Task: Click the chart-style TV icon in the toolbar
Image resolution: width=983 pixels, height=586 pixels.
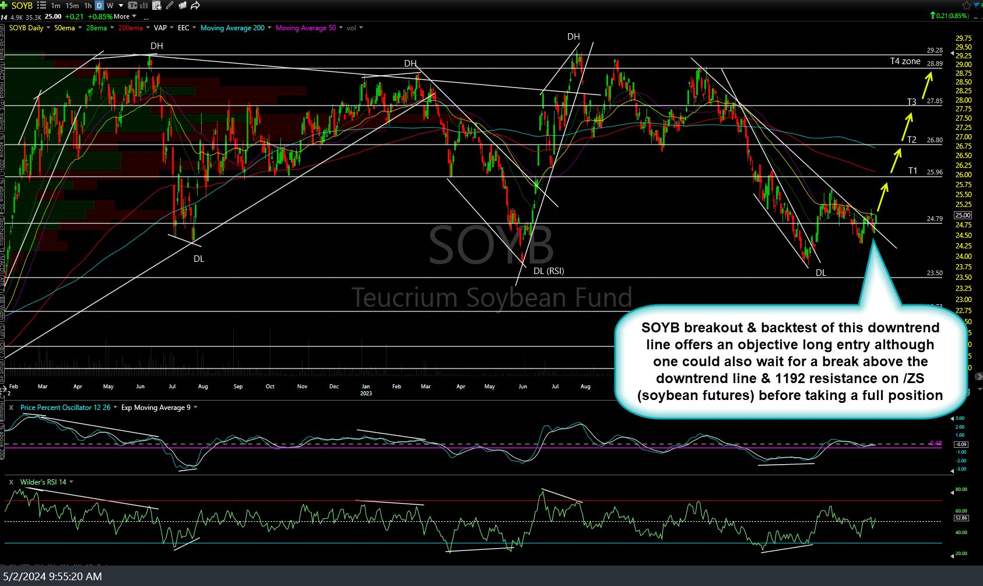Action: (x=133, y=5)
